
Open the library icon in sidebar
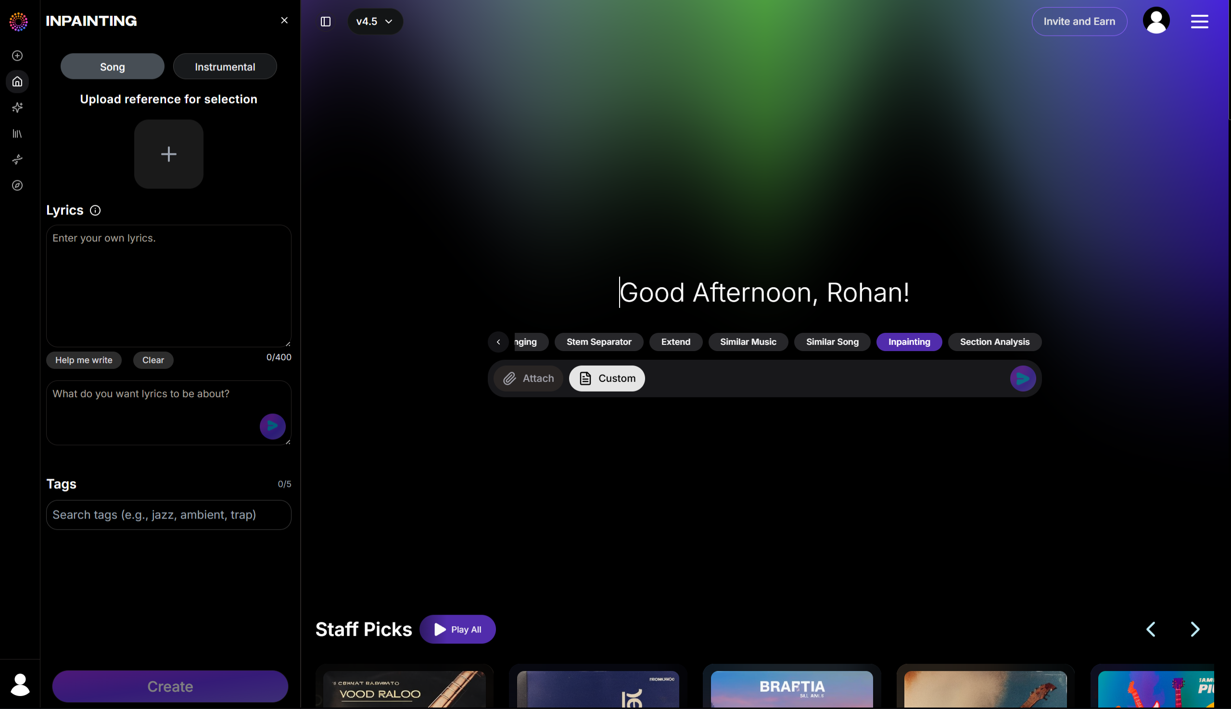click(17, 133)
